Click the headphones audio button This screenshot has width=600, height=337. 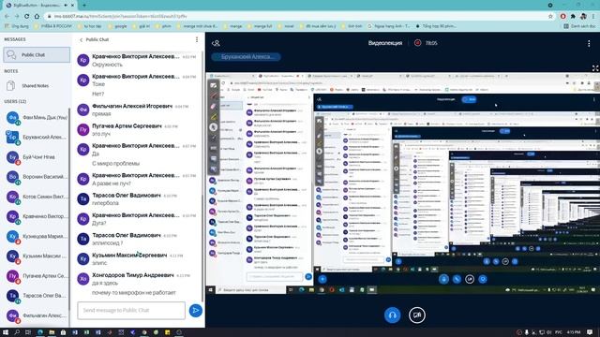[x=392, y=315]
